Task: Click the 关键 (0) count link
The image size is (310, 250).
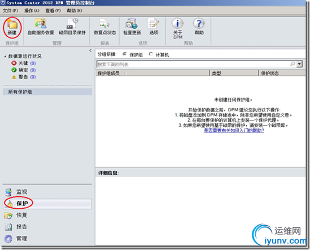Action: tap(33, 63)
